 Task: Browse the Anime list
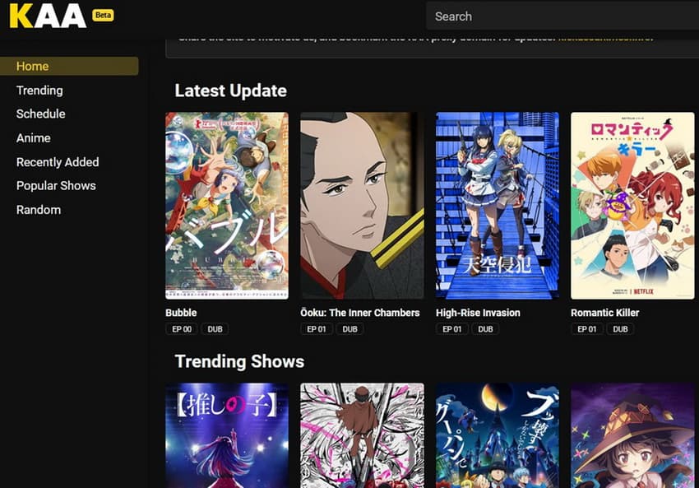tap(33, 137)
